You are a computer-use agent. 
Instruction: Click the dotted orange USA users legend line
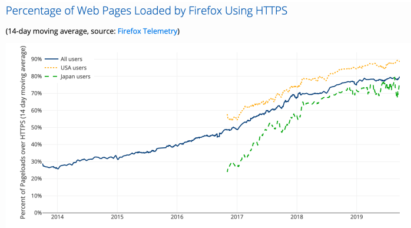[x=51, y=68]
